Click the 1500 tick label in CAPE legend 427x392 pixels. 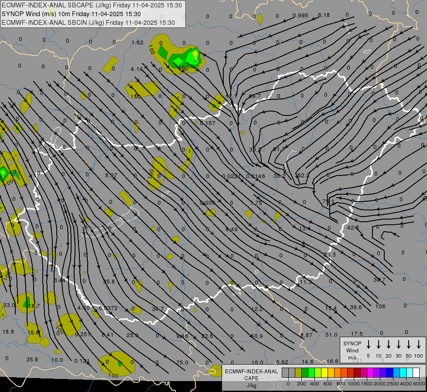[x=366, y=384]
